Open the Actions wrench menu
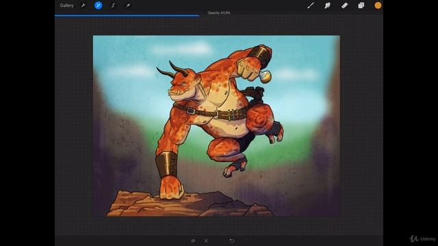The height and width of the screenshot is (246, 438). coord(83,5)
